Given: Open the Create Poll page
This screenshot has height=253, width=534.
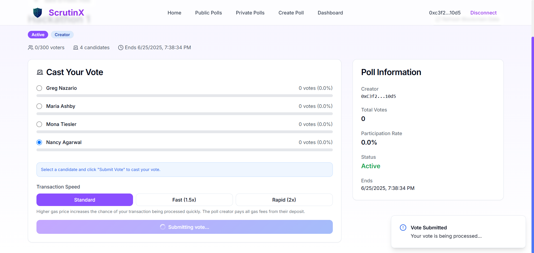Looking at the screenshot, I should pos(291,13).
